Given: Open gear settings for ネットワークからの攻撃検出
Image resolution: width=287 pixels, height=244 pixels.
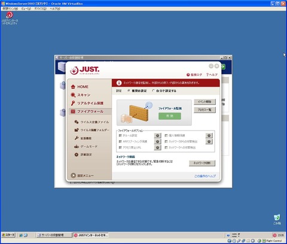Looking at the screenshot, I should pos(209,141).
